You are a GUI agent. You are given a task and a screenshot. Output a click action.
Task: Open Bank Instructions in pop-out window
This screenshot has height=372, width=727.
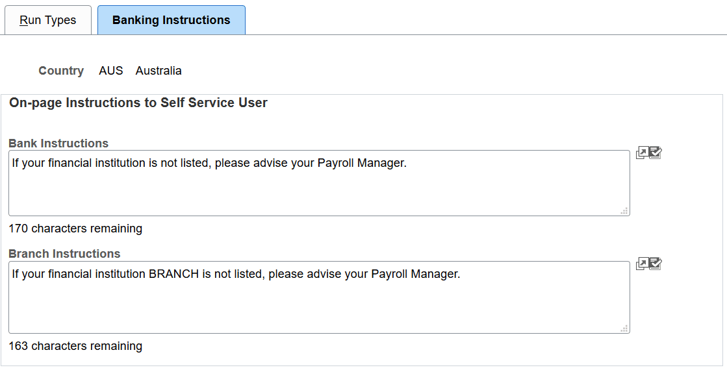[x=642, y=153]
